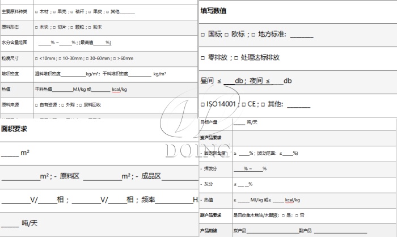
Task: Tick the 废料回收 source checkbox
Action: (x=81, y=105)
